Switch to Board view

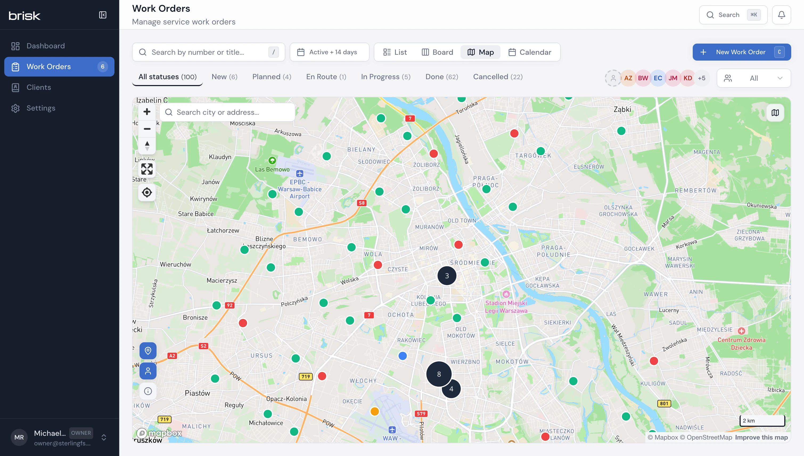pos(437,52)
